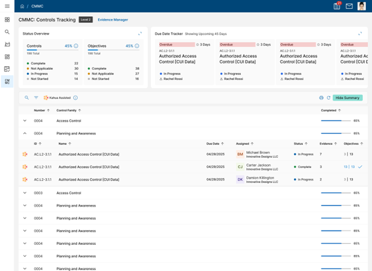Image resolution: width=372 pixels, height=271 pixels.
Task: Open the mail envelope icon
Action: (x=349, y=6)
